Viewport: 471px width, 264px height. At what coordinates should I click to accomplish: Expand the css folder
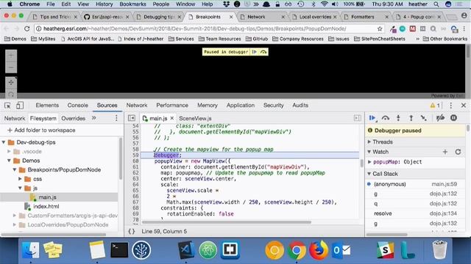(20, 179)
